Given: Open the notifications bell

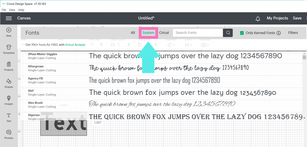Looking at the screenshot, I should click(258, 19).
